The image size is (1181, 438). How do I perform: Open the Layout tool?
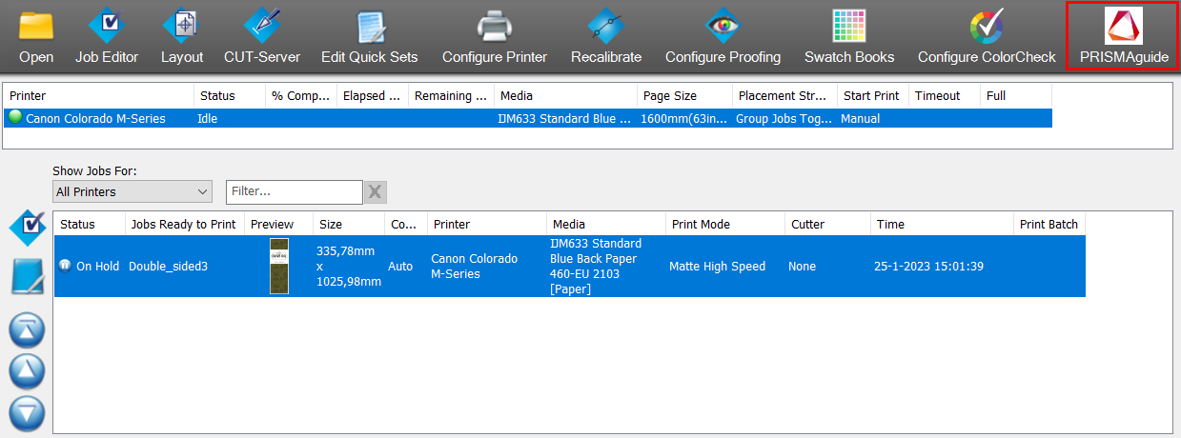click(x=182, y=36)
